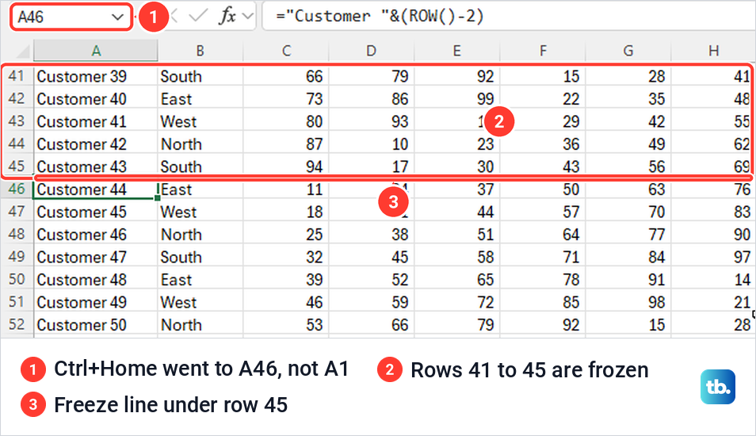Click cell containing Customer 48

[x=95, y=279]
